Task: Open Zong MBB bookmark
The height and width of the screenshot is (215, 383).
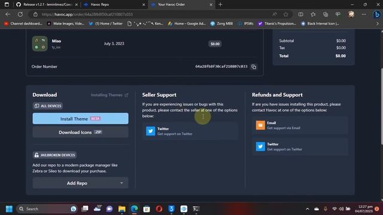Action: point(222,24)
